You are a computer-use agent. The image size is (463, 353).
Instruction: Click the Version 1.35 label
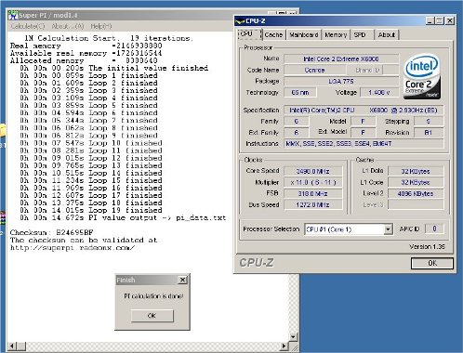427,247
